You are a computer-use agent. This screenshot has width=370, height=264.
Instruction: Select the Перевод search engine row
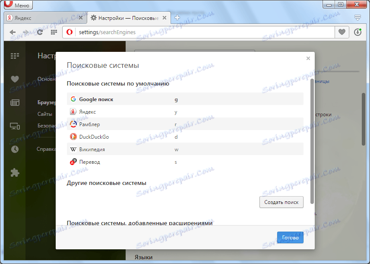185,162
